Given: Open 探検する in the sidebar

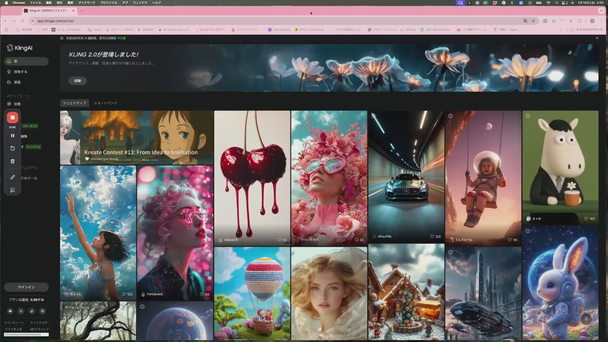Looking at the screenshot, I should pos(27,72).
